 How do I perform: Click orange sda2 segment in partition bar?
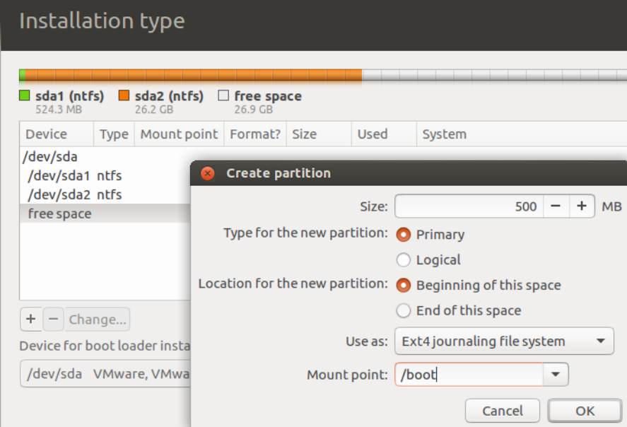[194, 75]
